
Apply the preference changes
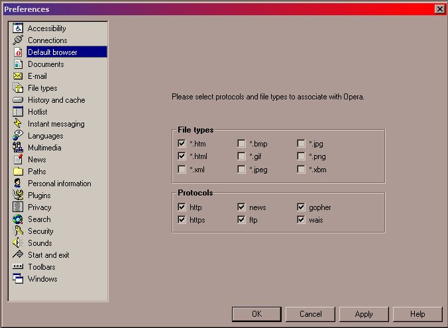364,314
